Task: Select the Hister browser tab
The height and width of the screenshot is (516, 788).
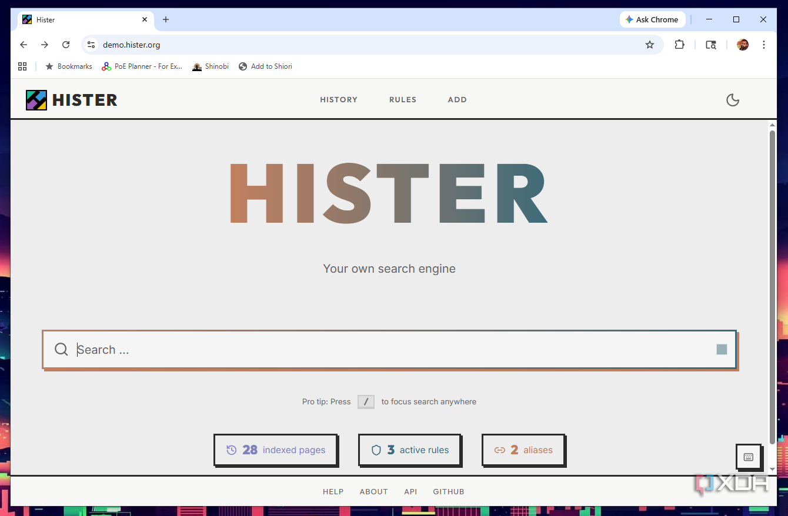Action: pyautogui.click(x=86, y=19)
